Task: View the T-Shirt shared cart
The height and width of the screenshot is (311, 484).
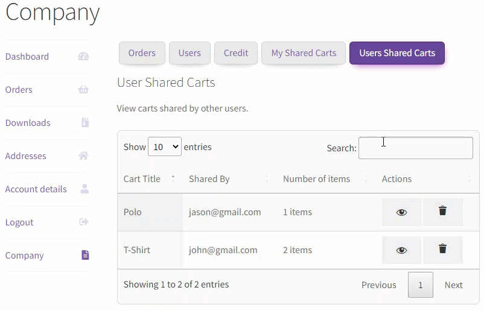Action: coord(401,250)
